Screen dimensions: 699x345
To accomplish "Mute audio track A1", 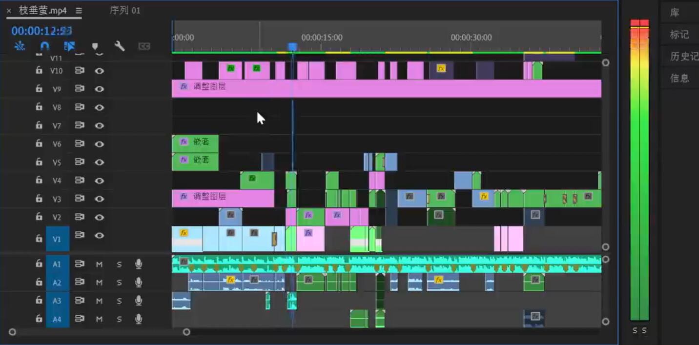I will pyautogui.click(x=99, y=264).
